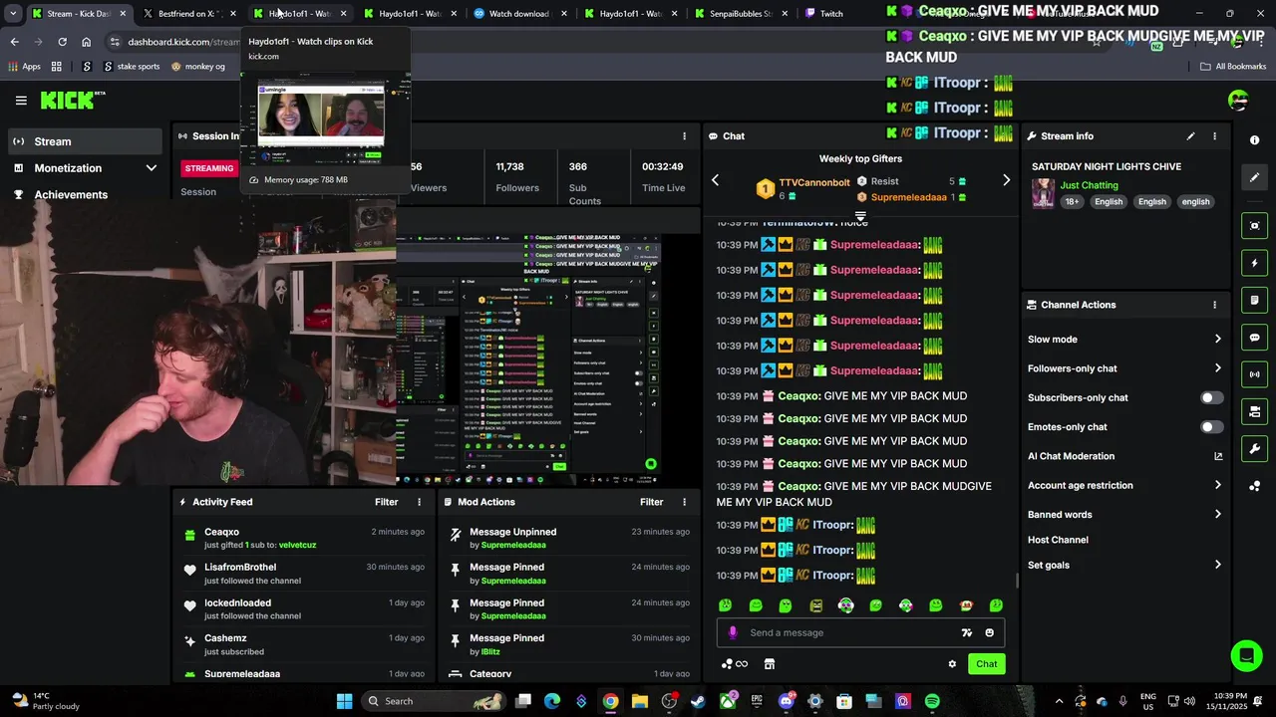Show next weekly top gifters
Viewport: 1276px width, 717px height.
tap(1006, 180)
